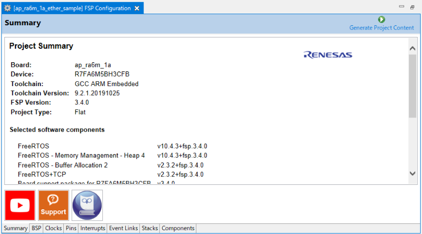This screenshot has width=422, height=234.
Task: Maximize the editor pane
Action: pyautogui.click(x=412, y=7)
